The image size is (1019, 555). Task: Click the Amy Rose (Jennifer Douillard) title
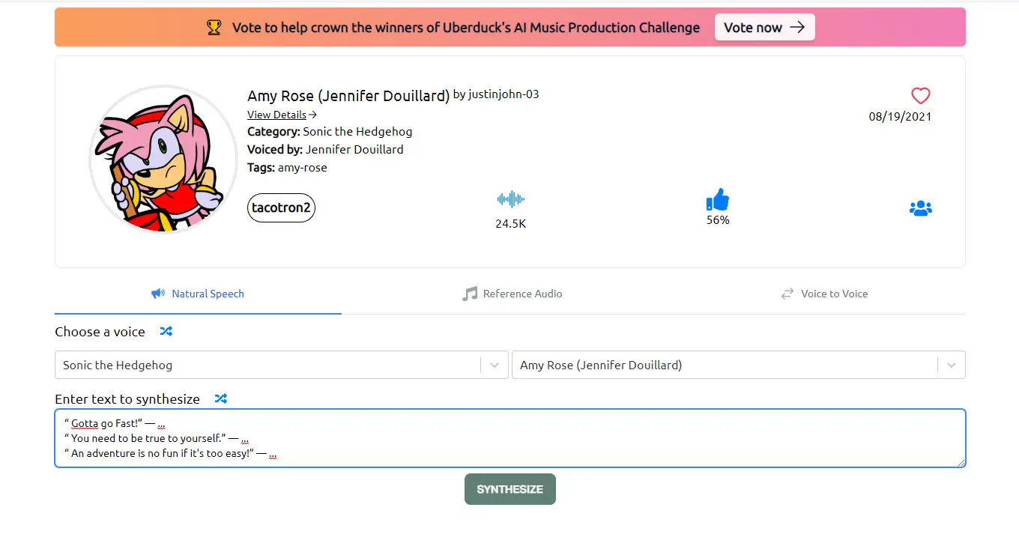coord(348,96)
